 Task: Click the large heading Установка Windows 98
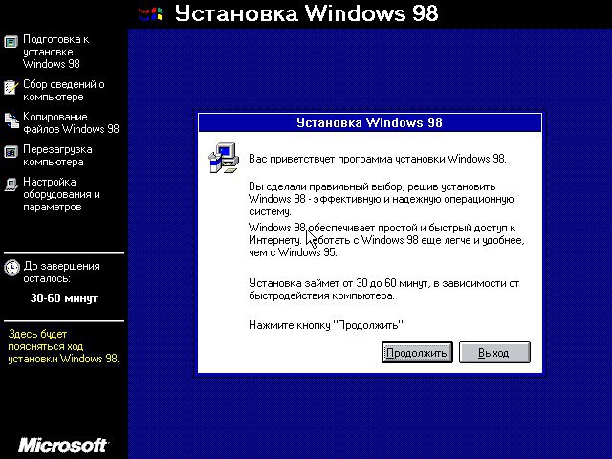tap(306, 13)
